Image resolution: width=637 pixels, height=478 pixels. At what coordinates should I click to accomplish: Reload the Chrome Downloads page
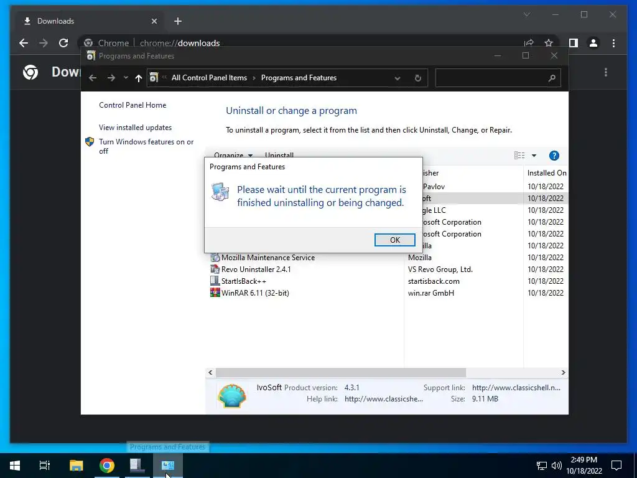pos(63,43)
